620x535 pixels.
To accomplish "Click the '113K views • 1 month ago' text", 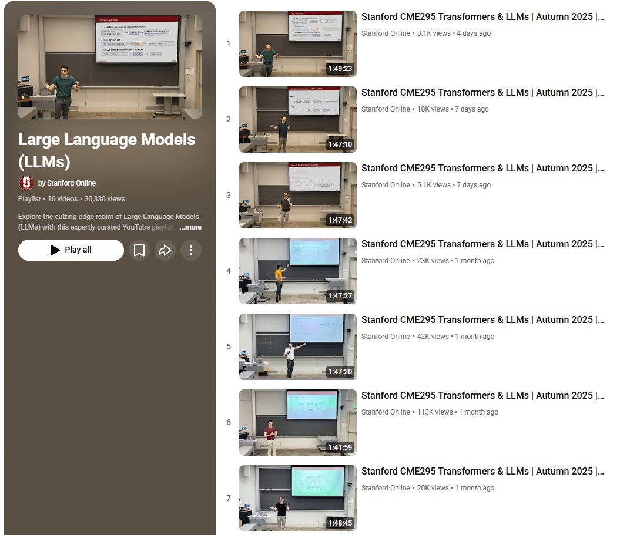I will pos(457,412).
